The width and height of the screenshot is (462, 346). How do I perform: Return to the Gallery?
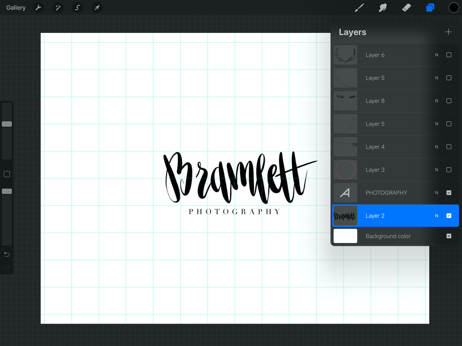15,7
